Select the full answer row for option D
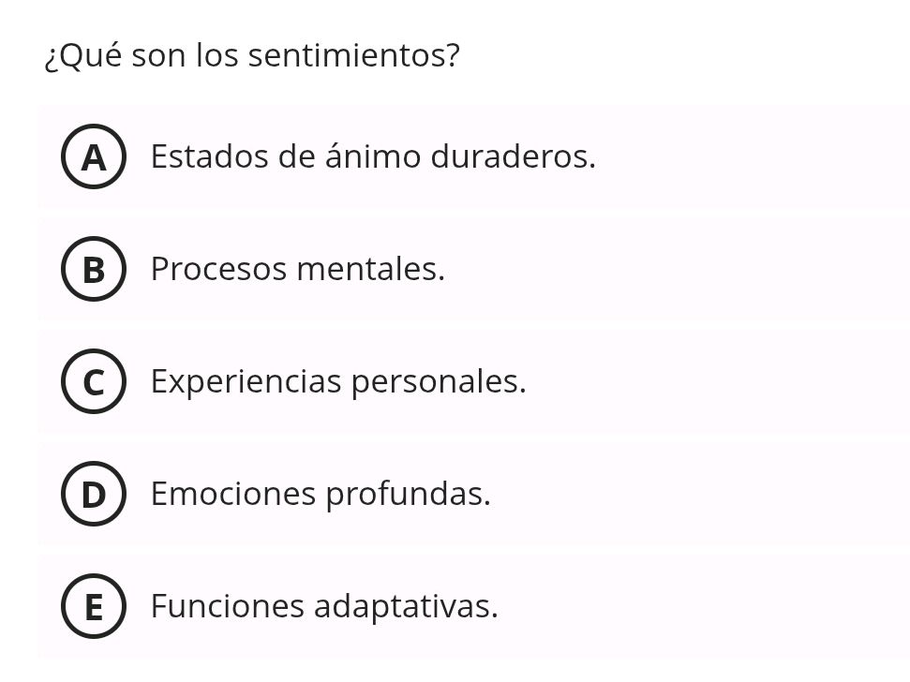910x682 pixels. pos(455,495)
